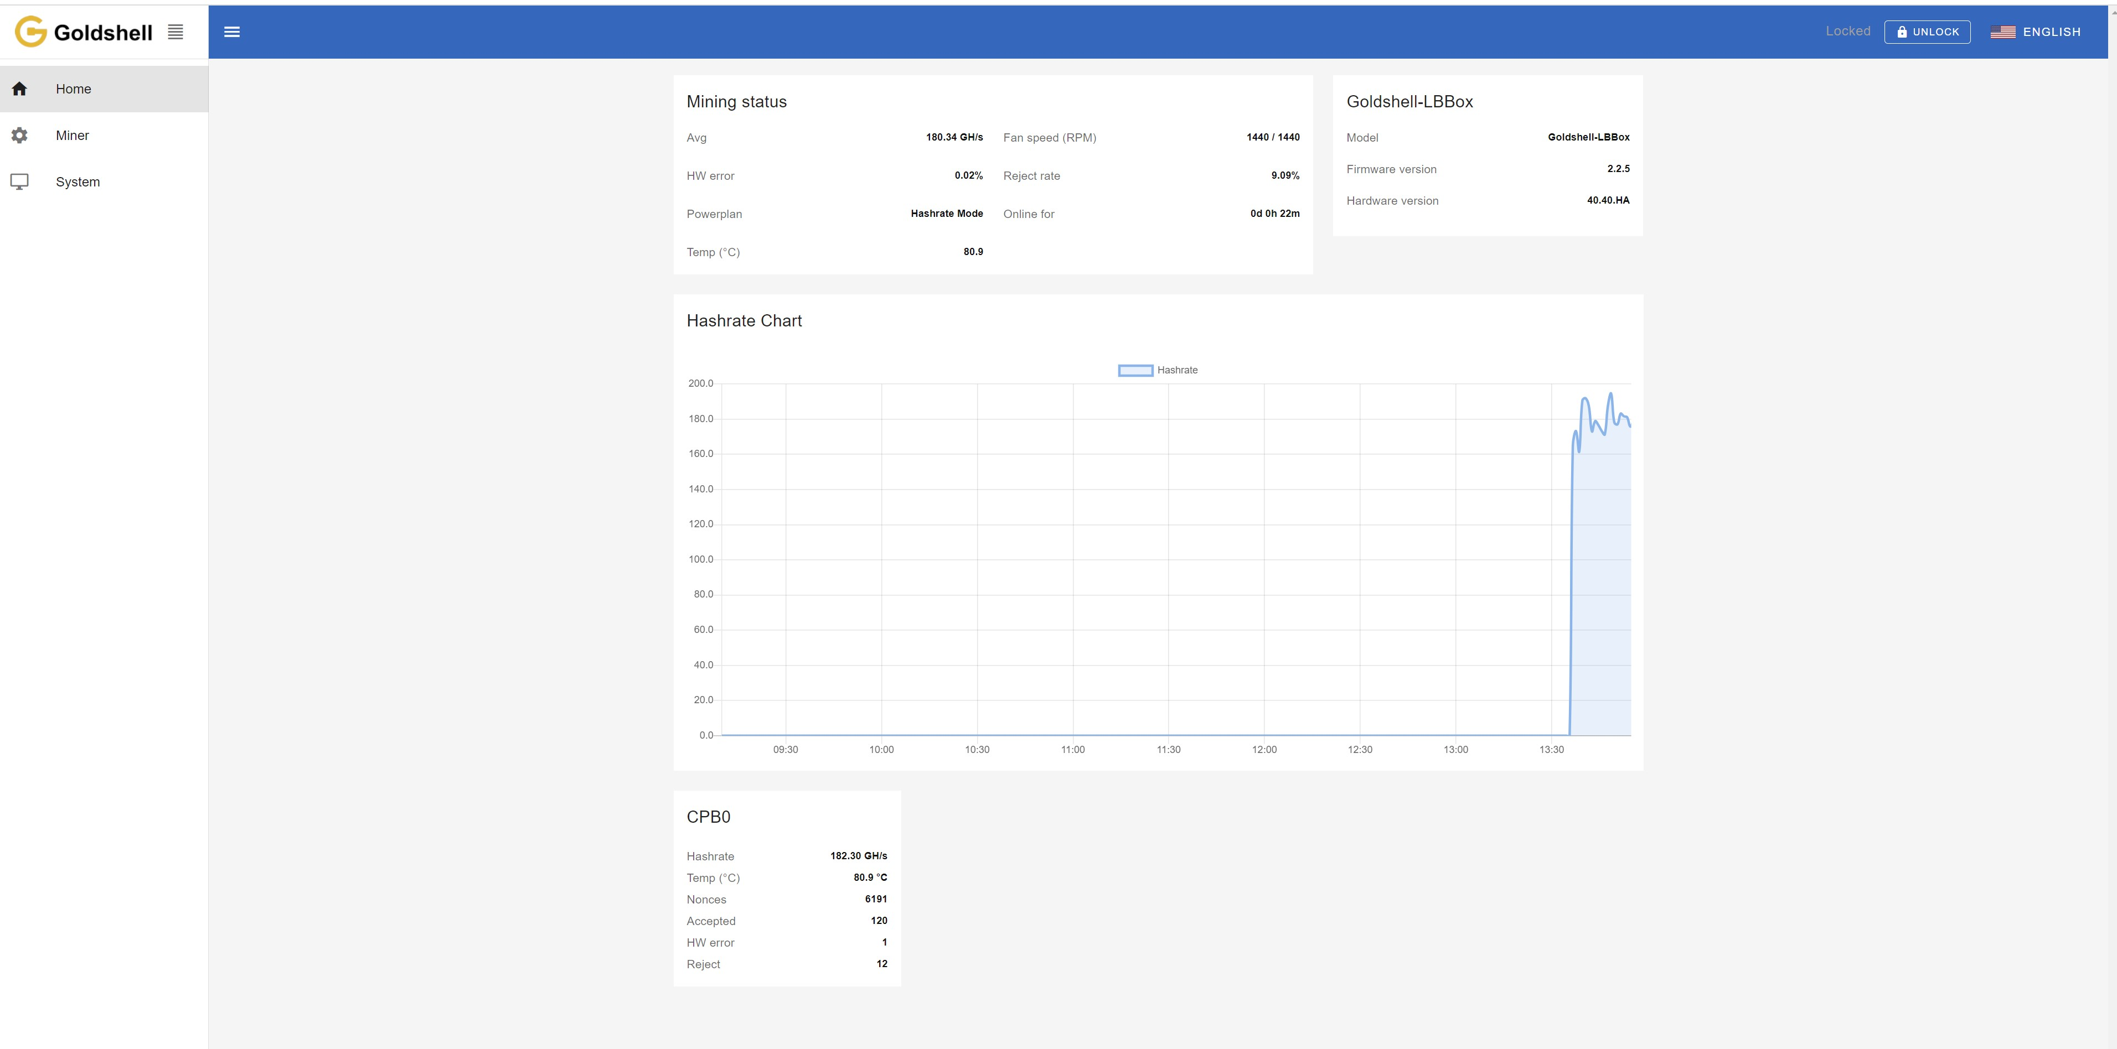Select the HW error value 0.02%

[968, 176]
